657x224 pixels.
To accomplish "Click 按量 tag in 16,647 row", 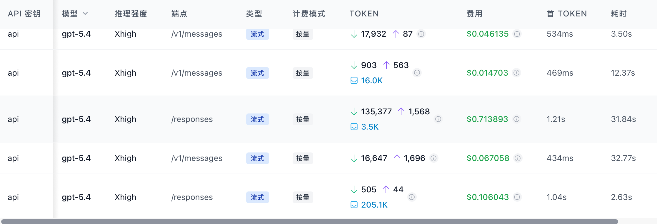I will tap(303, 158).
